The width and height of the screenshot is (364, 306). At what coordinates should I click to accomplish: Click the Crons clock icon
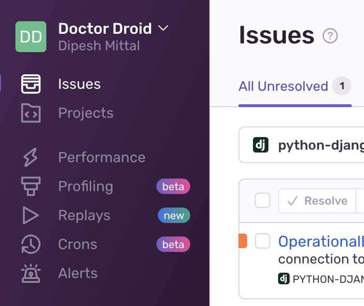pos(31,244)
